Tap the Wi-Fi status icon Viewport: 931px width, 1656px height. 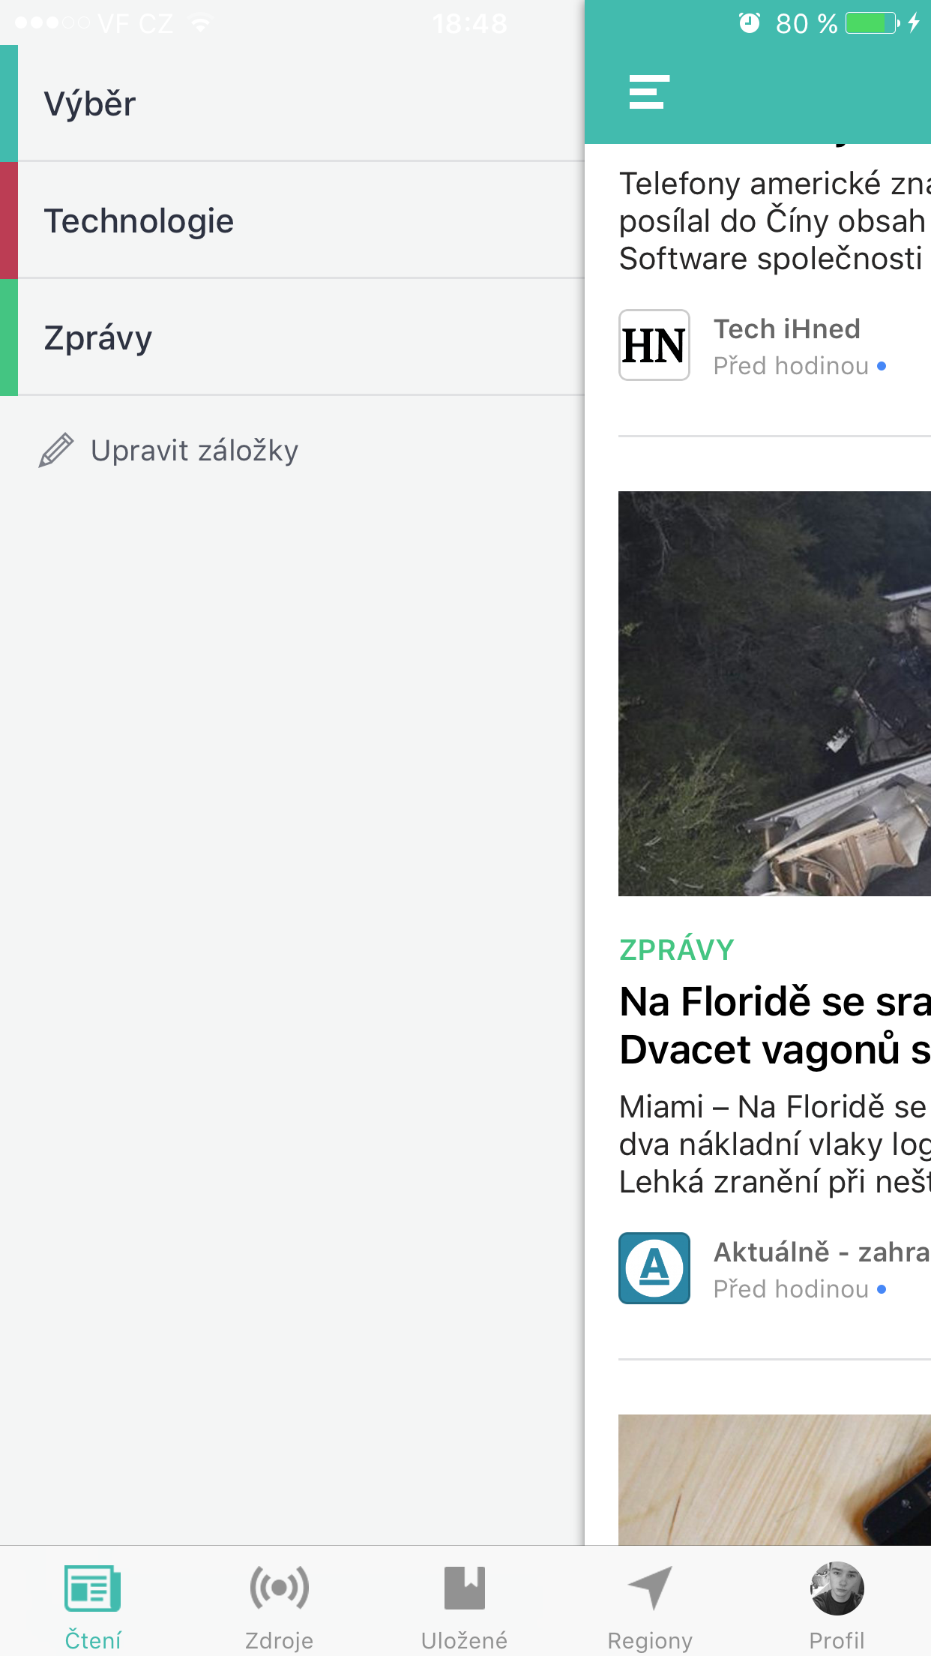point(200,24)
